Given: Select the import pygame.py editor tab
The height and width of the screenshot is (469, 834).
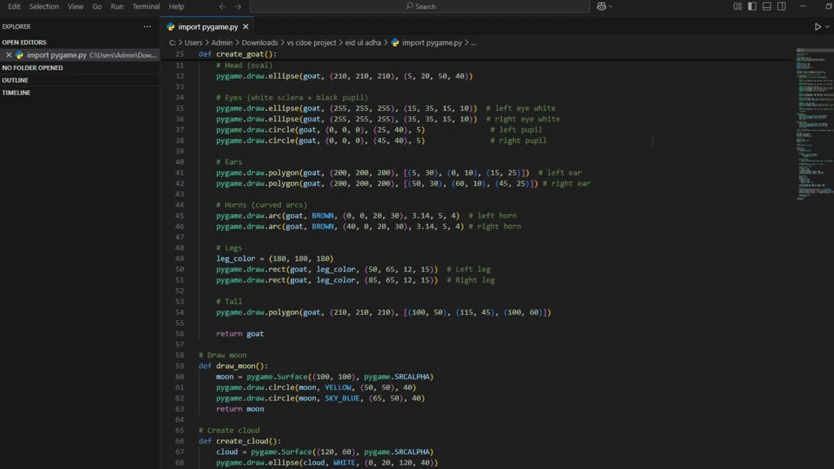Looking at the screenshot, I should pos(208,27).
